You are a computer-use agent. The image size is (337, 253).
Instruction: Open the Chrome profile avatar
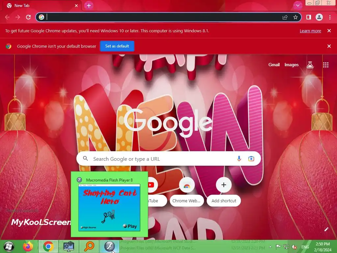[x=319, y=17]
